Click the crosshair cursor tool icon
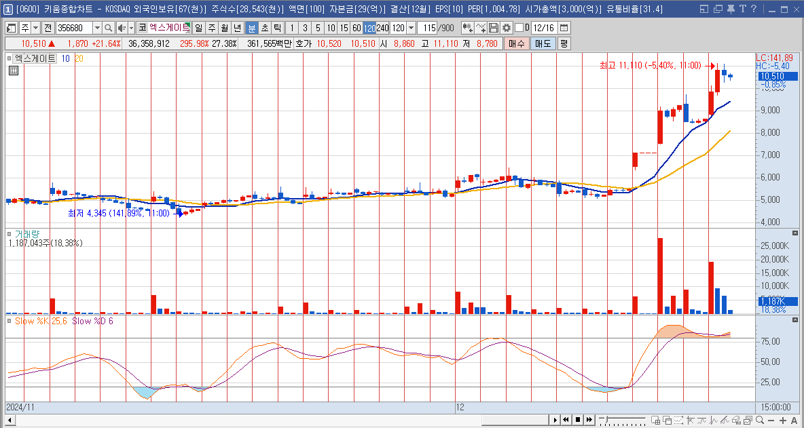 [691, 420]
